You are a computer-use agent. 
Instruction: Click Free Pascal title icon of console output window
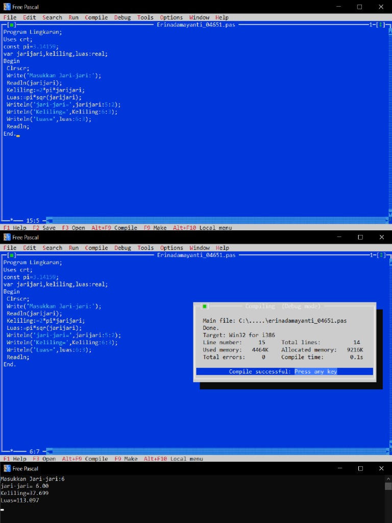[x=7, y=468]
